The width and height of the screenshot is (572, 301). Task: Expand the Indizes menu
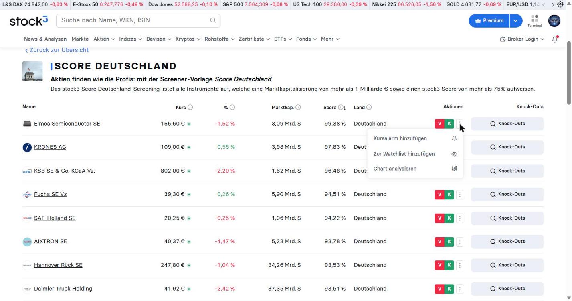tap(130, 39)
